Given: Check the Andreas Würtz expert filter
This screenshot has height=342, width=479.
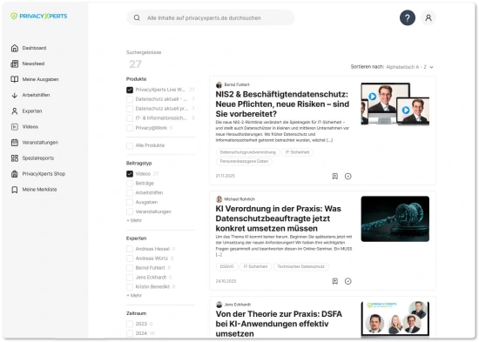Looking at the screenshot, I should [130, 258].
